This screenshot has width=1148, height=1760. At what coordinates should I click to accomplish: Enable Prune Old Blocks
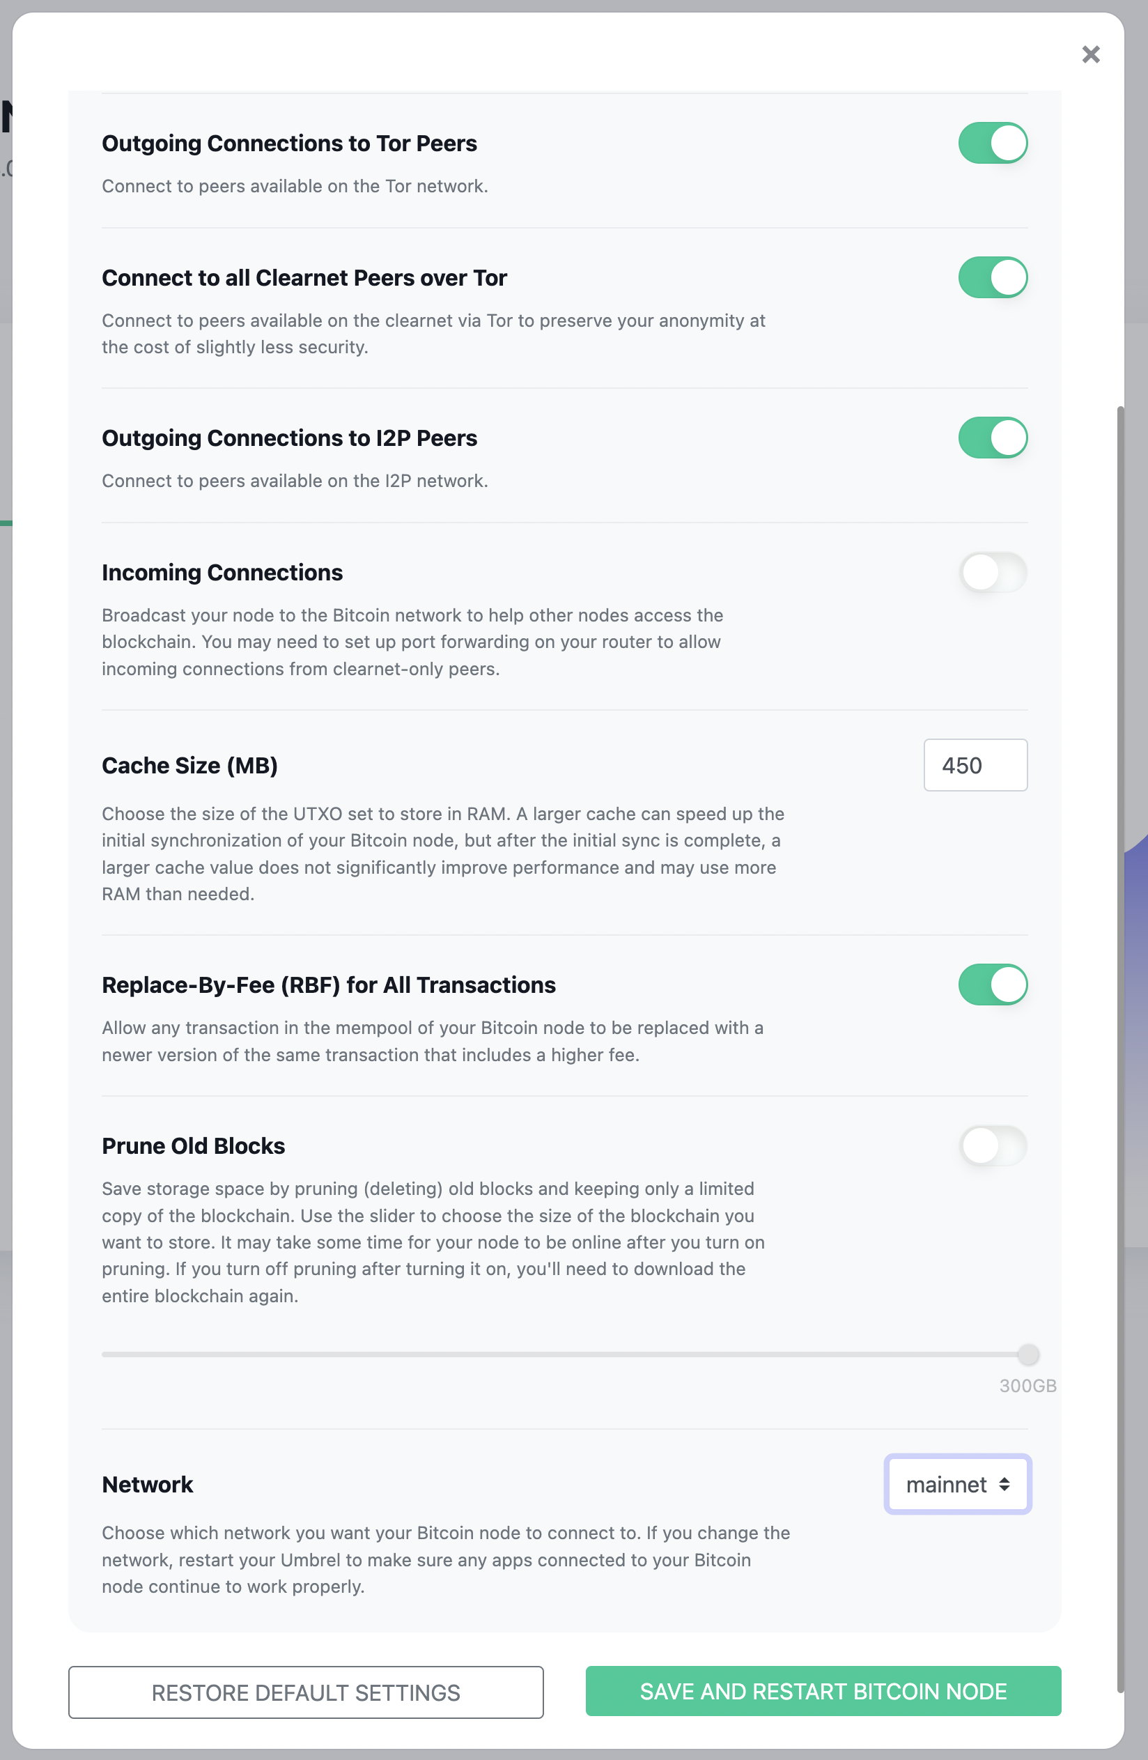pos(993,1145)
